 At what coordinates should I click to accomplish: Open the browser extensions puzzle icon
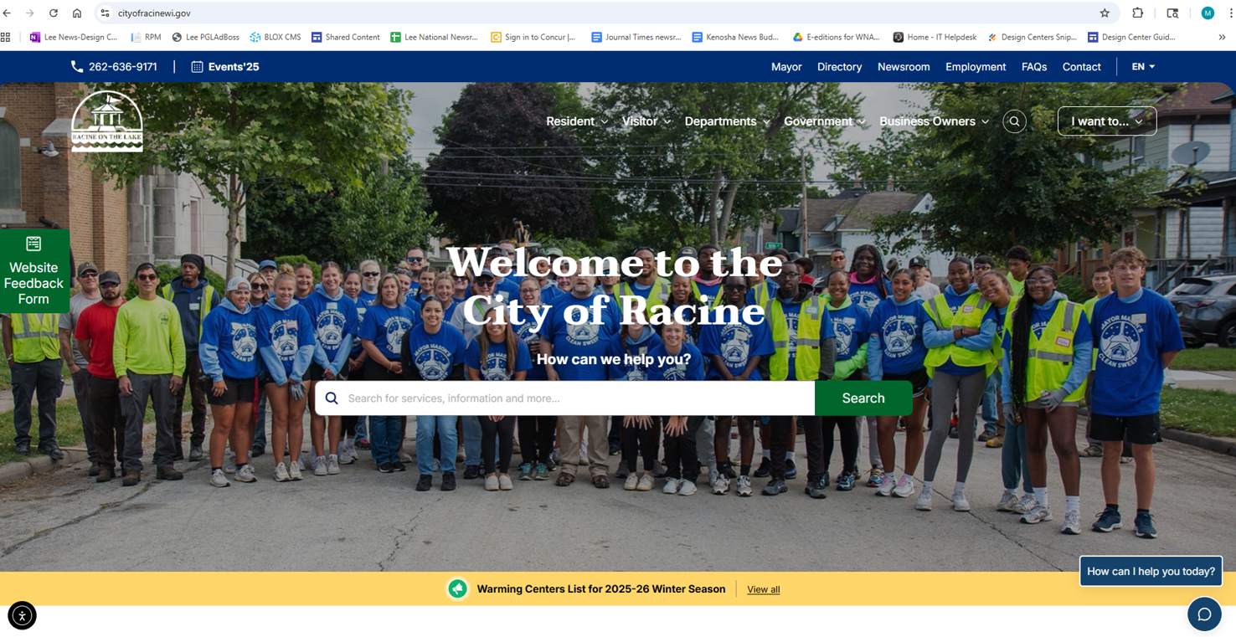click(1137, 13)
